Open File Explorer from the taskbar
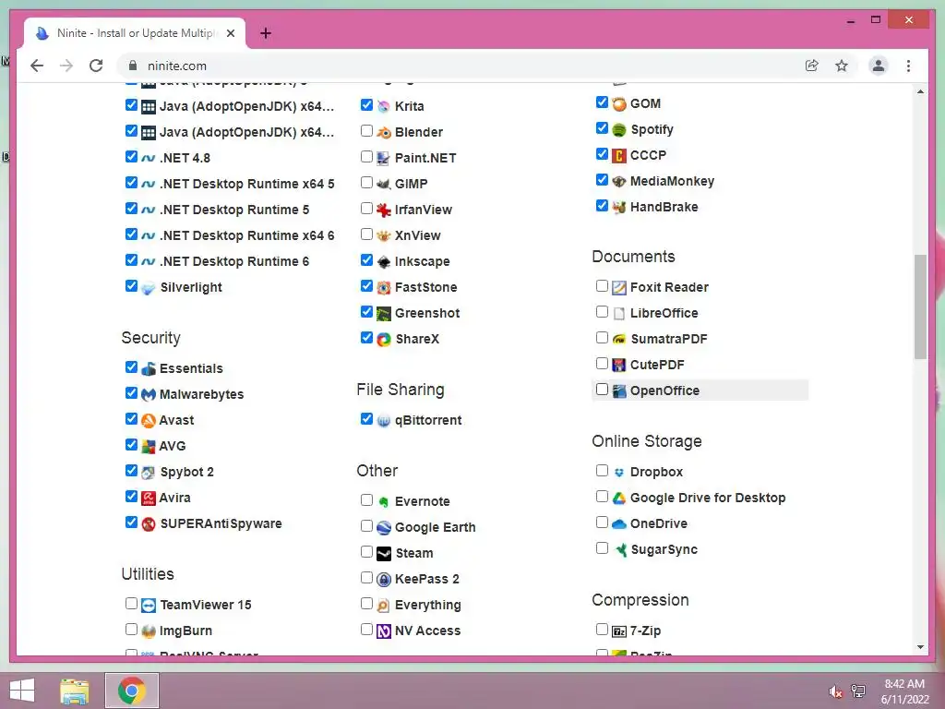 pyautogui.click(x=75, y=691)
